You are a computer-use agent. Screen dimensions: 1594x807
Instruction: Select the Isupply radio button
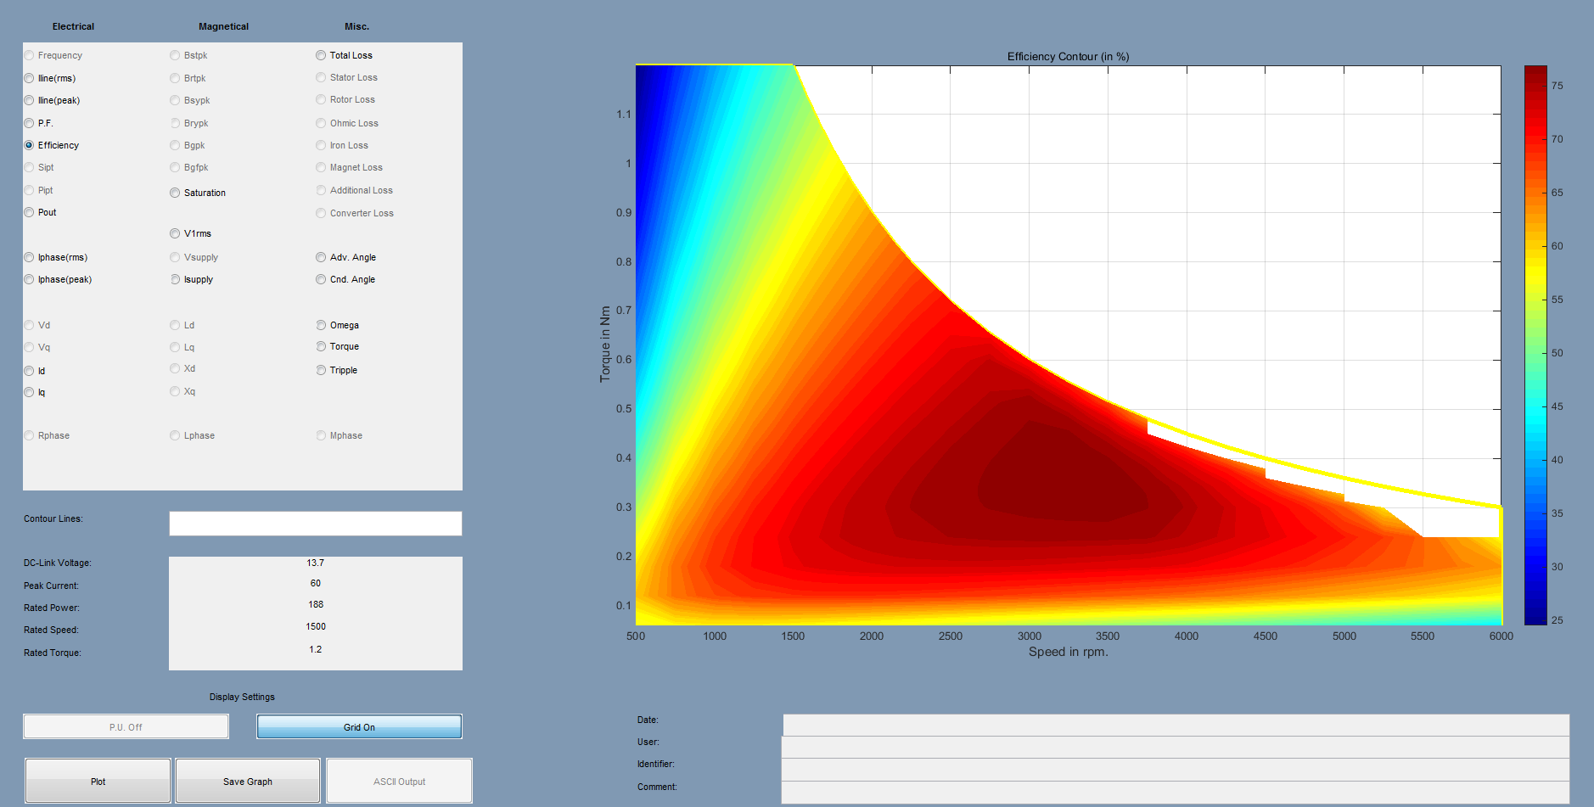[175, 279]
